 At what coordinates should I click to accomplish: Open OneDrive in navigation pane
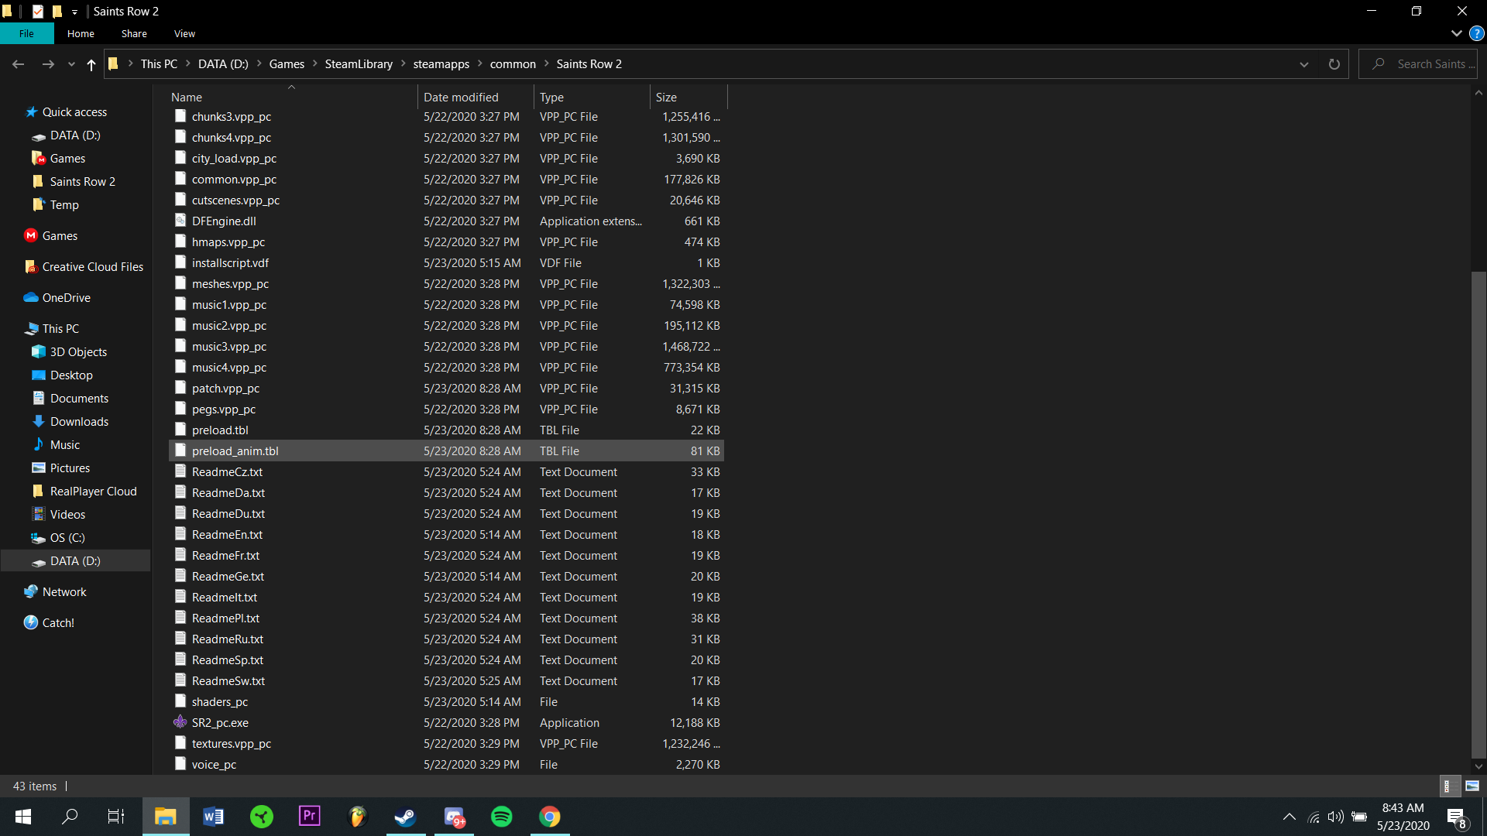pos(66,298)
